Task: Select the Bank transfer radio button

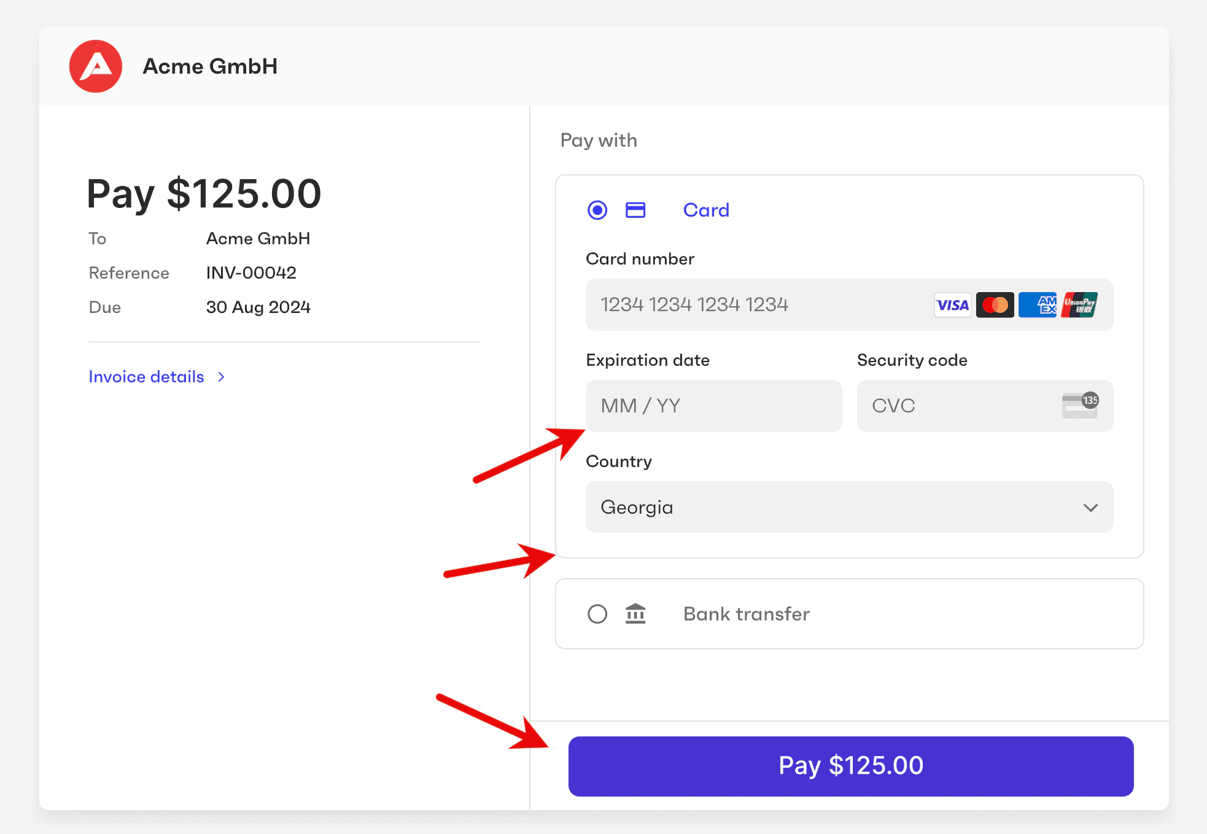Action: [596, 614]
